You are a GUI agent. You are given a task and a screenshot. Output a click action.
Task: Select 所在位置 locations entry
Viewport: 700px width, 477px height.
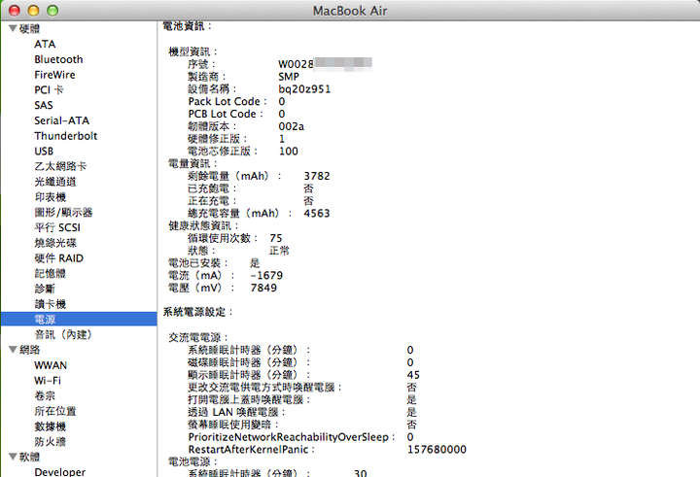[x=55, y=411]
